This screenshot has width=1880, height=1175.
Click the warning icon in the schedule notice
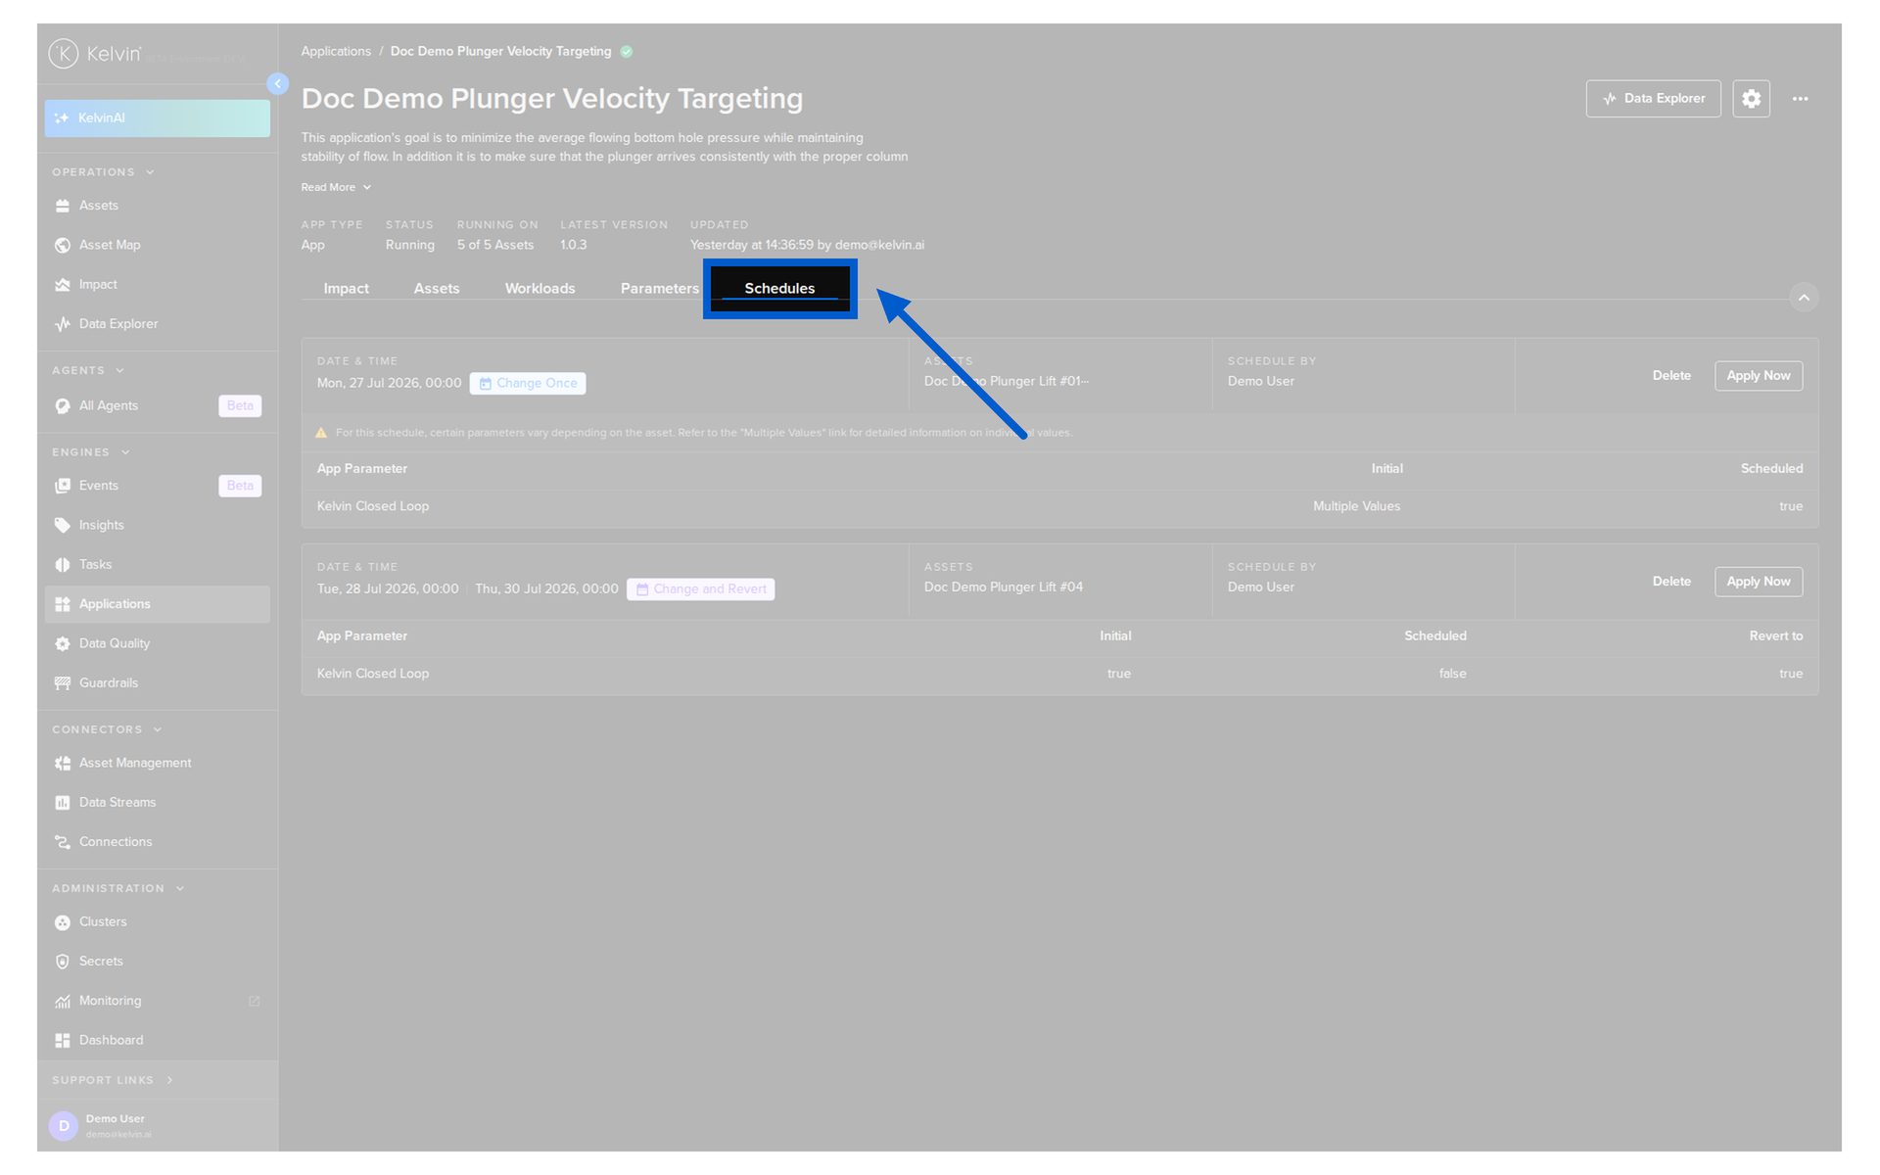pos(321,433)
